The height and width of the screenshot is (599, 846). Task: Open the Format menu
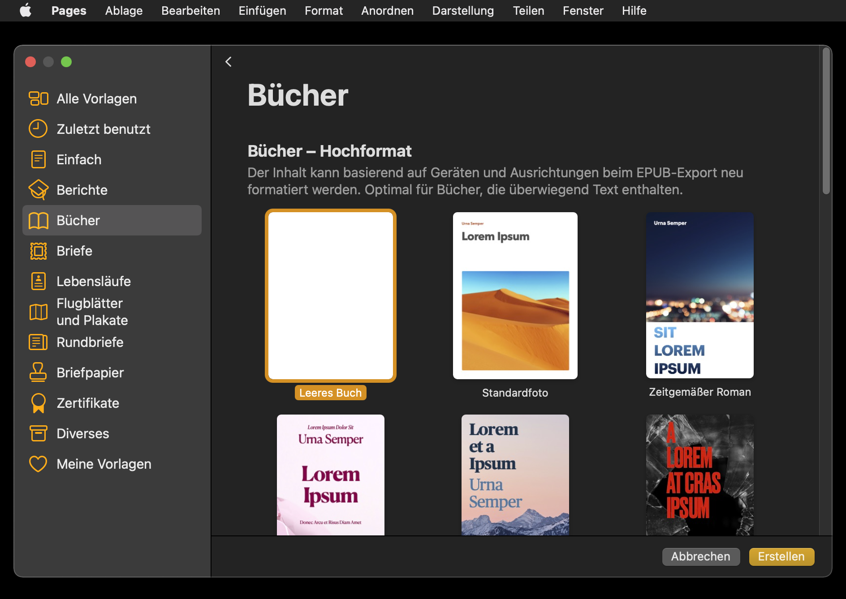pos(324,10)
